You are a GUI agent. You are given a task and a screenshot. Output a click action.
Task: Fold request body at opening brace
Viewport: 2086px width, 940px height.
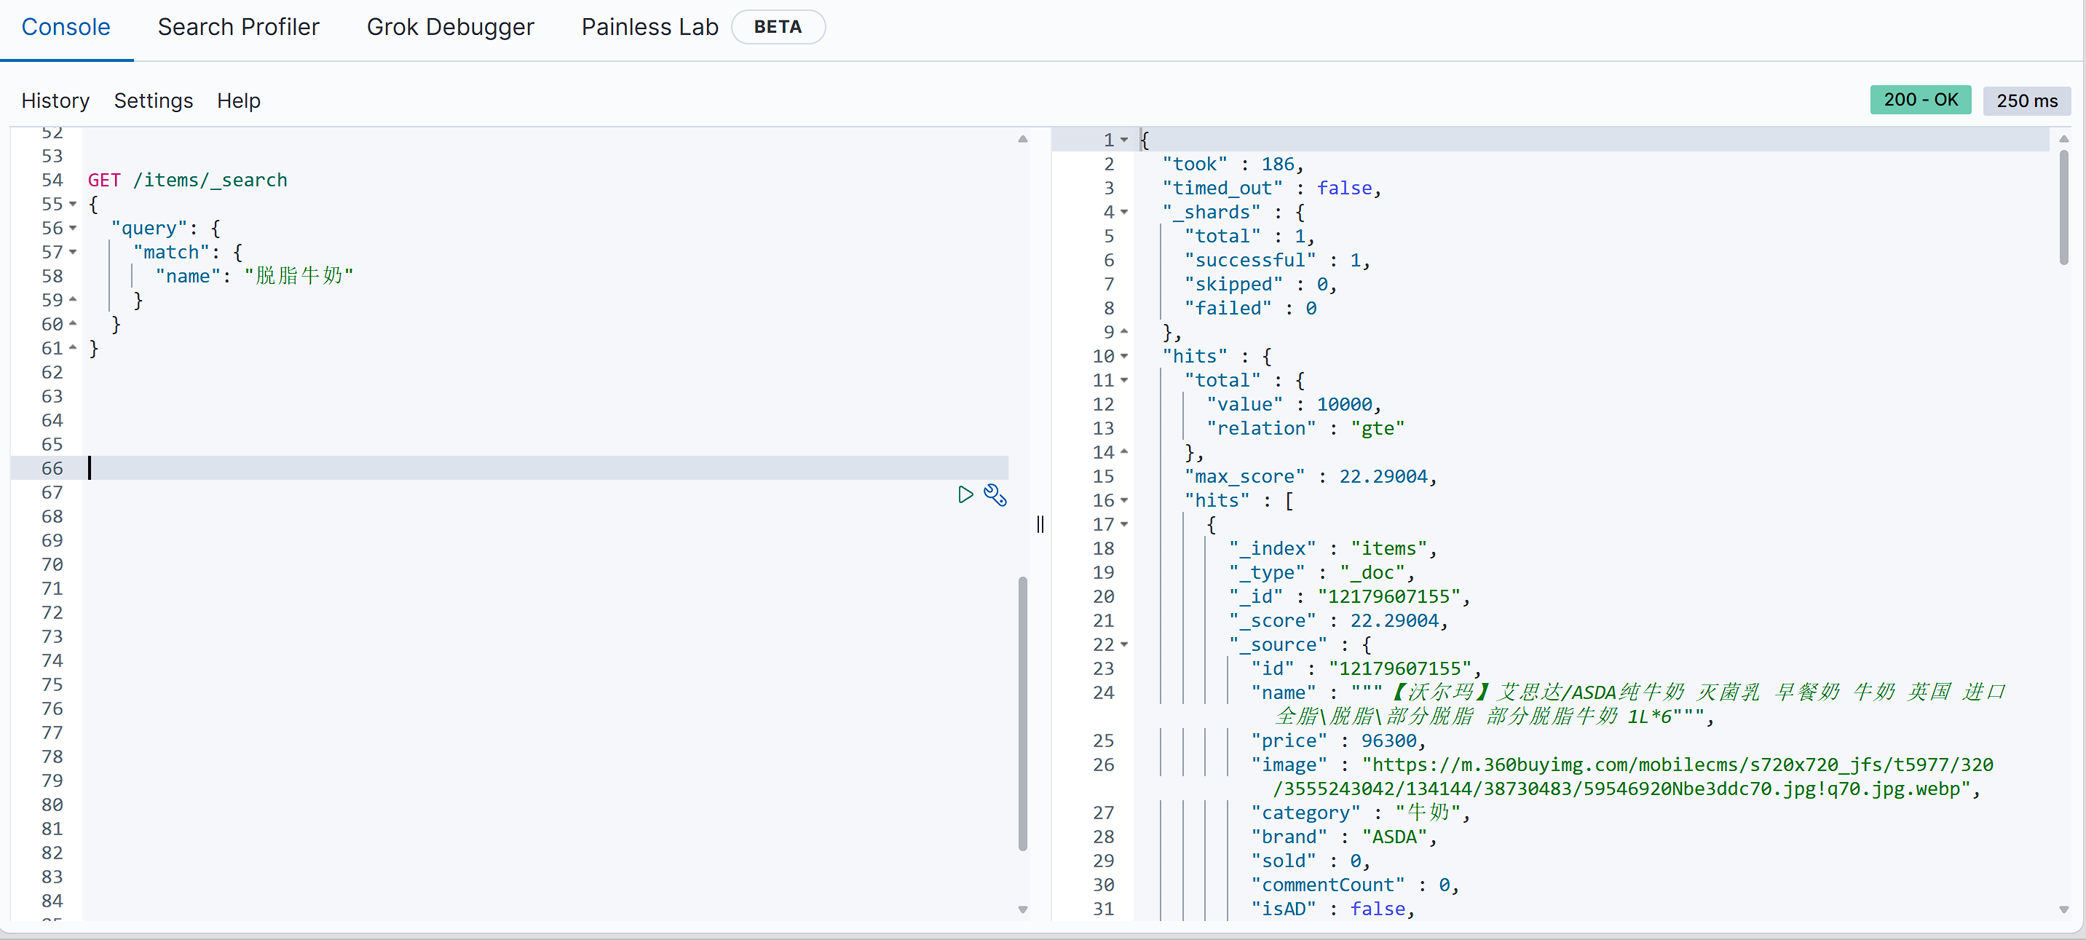click(73, 204)
